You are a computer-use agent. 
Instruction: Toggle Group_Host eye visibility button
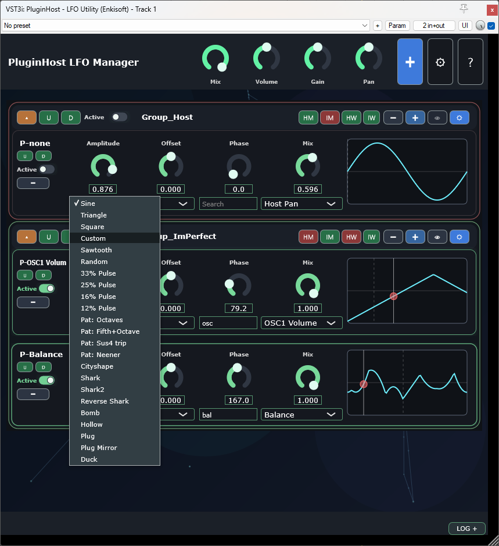tap(437, 117)
